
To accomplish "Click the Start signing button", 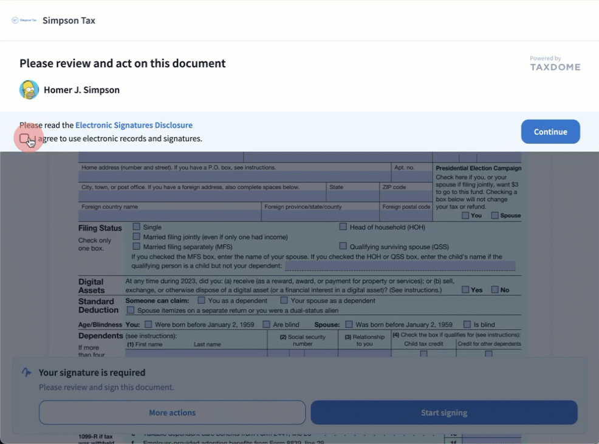I will pyautogui.click(x=443, y=412).
